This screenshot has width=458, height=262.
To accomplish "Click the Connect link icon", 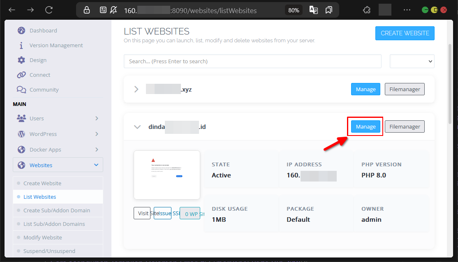I will 21,75.
